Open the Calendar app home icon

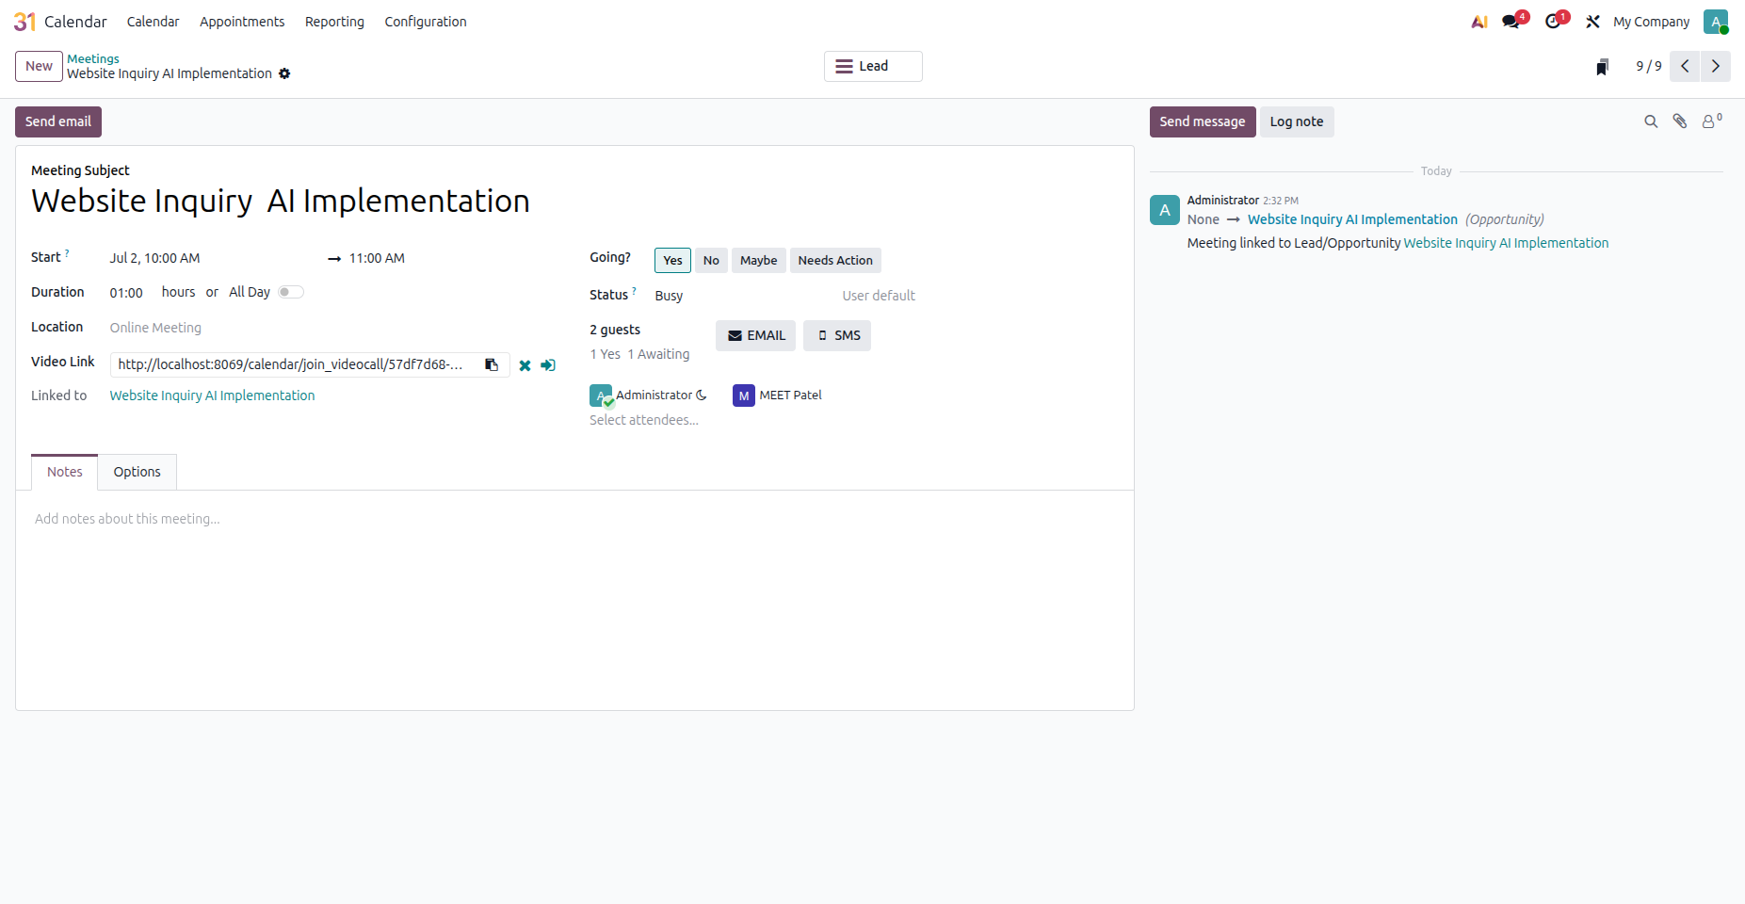coord(24,22)
